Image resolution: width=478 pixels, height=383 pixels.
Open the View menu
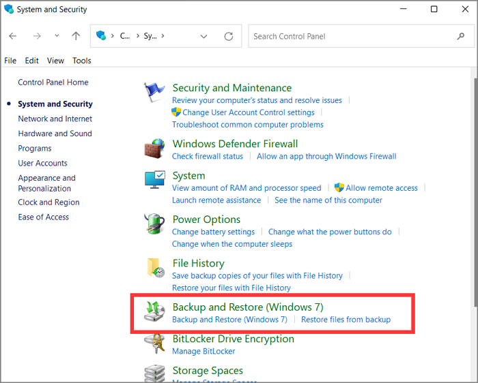tap(55, 61)
